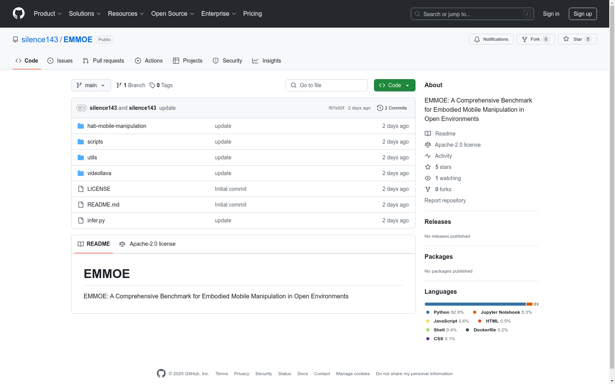Open the EMMOE repository name link
The height and width of the screenshot is (384, 615).
click(78, 40)
